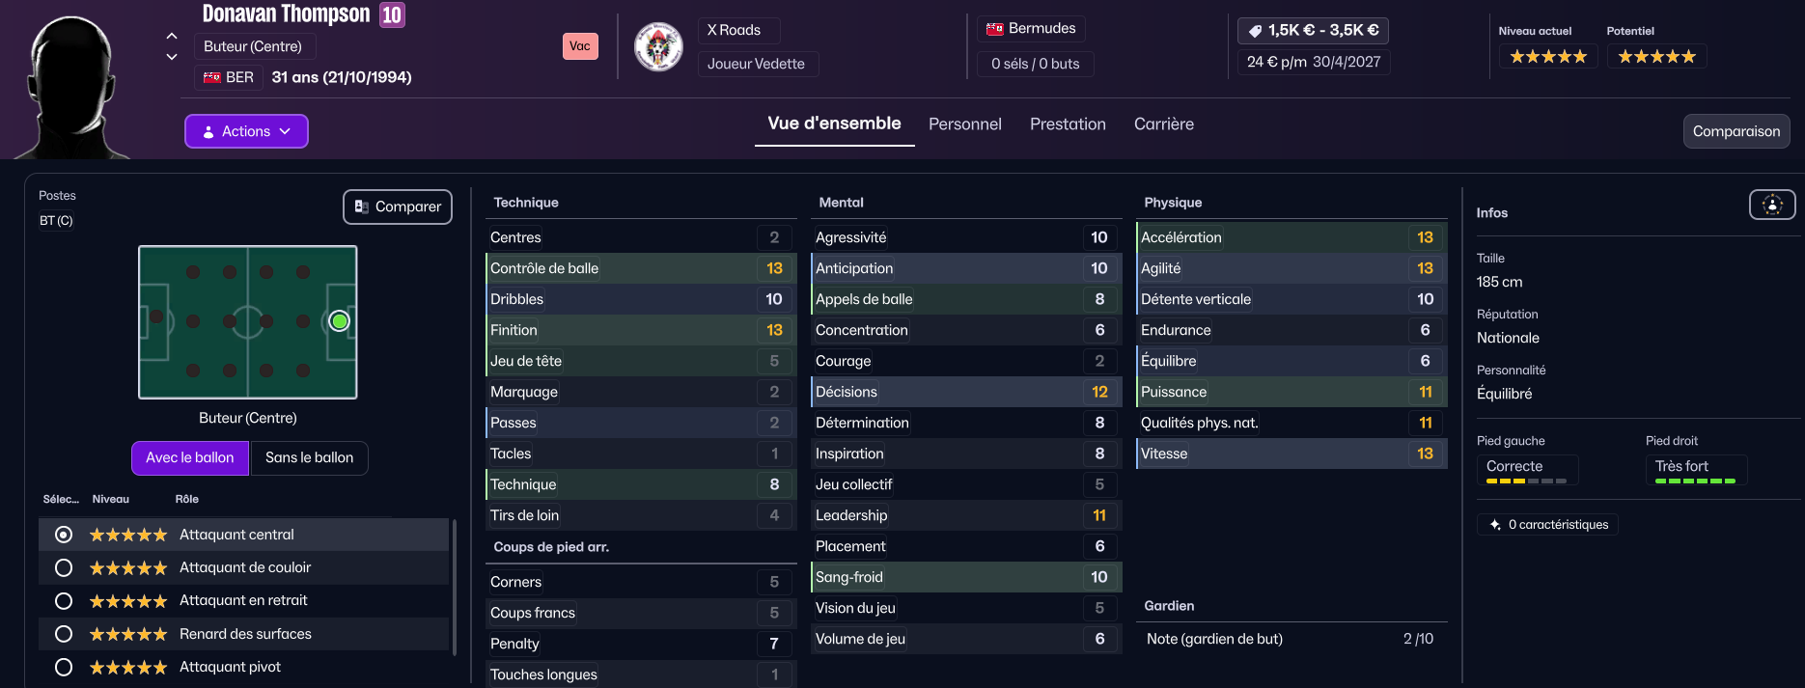Viewport: 1805px width, 688px height.
Task: Click the X Roads club badge
Action: pyautogui.click(x=658, y=46)
